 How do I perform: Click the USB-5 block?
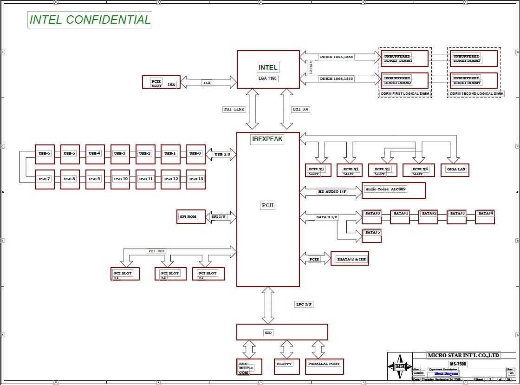70,154
